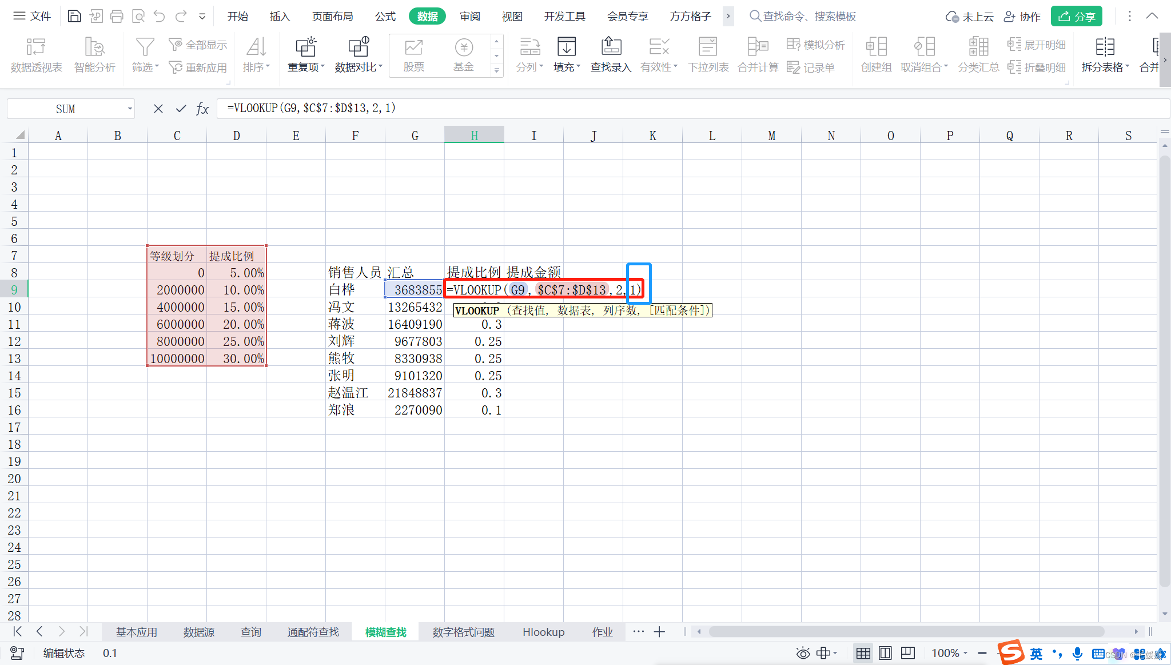The width and height of the screenshot is (1171, 665).
Task: Click Consolidate (合并计算)
Action: tap(758, 55)
